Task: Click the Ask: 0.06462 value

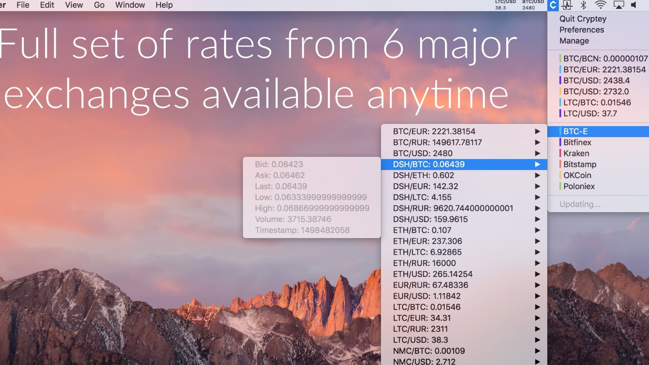Action: pyautogui.click(x=280, y=175)
